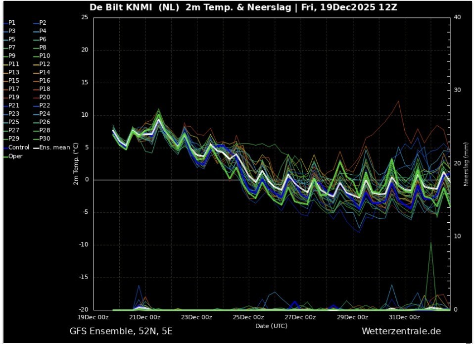This screenshot has height=344, width=475.
Task: Click the Neerslag (mm) axis label
Action: (466, 164)
